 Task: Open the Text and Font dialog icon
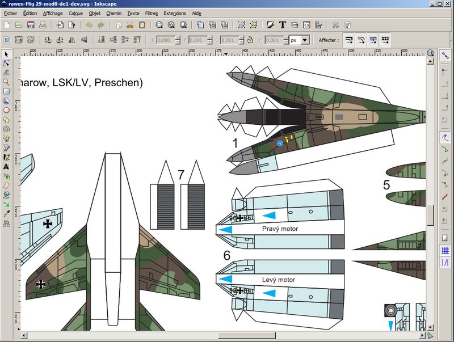point(282,25)
